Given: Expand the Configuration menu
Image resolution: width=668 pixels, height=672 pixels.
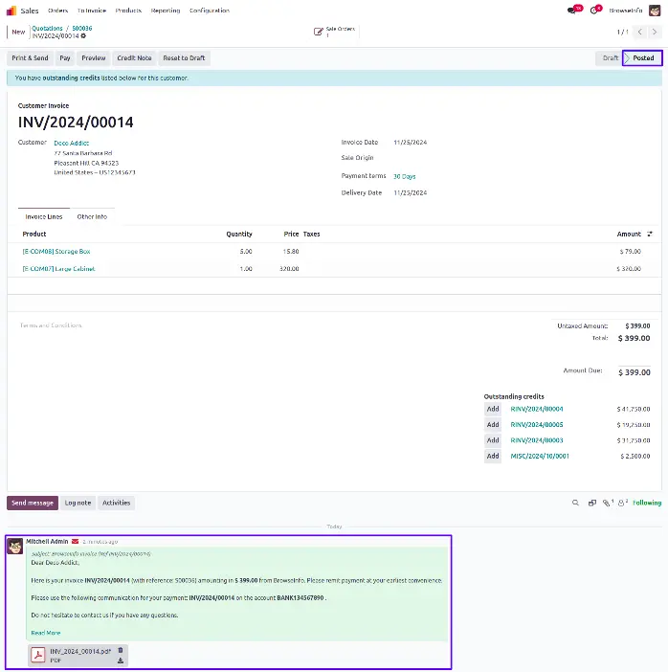Looking at the screenshot, I should (209, 11).
